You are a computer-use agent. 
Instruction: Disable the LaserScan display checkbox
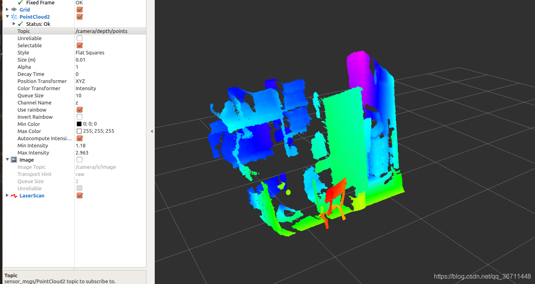[x=80, y=195]
